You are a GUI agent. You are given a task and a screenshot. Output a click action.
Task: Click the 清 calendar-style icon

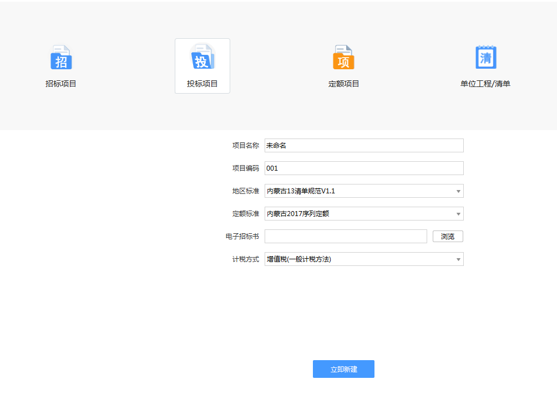[485, 57]
